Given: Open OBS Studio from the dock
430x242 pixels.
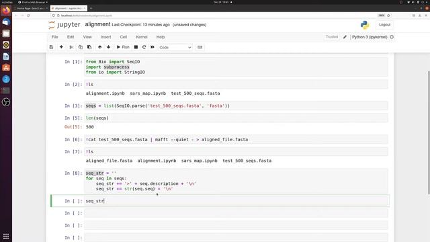Looking at the screenshot, I should click(x=6, y=102).
